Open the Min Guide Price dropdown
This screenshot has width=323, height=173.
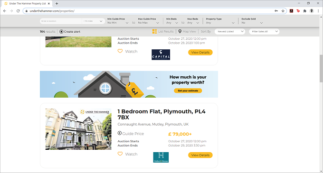point(118,23)
